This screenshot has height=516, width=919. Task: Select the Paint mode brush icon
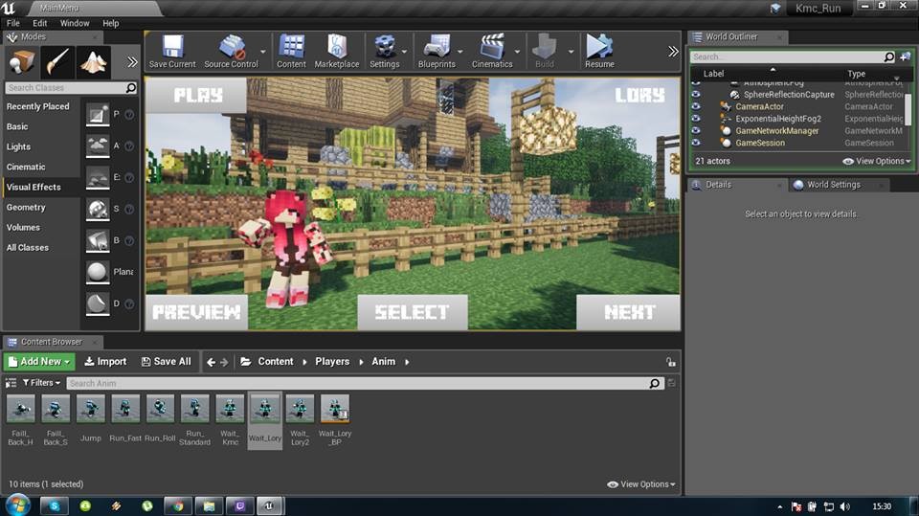click(58, 62)
